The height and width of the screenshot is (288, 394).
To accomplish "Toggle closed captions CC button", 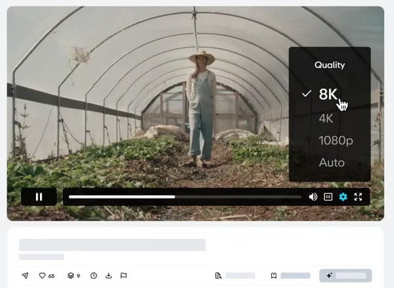I will point(328,197).
